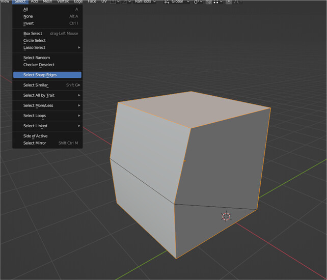
Task: Open the Vertex menu in header
Action: [63, 2]
